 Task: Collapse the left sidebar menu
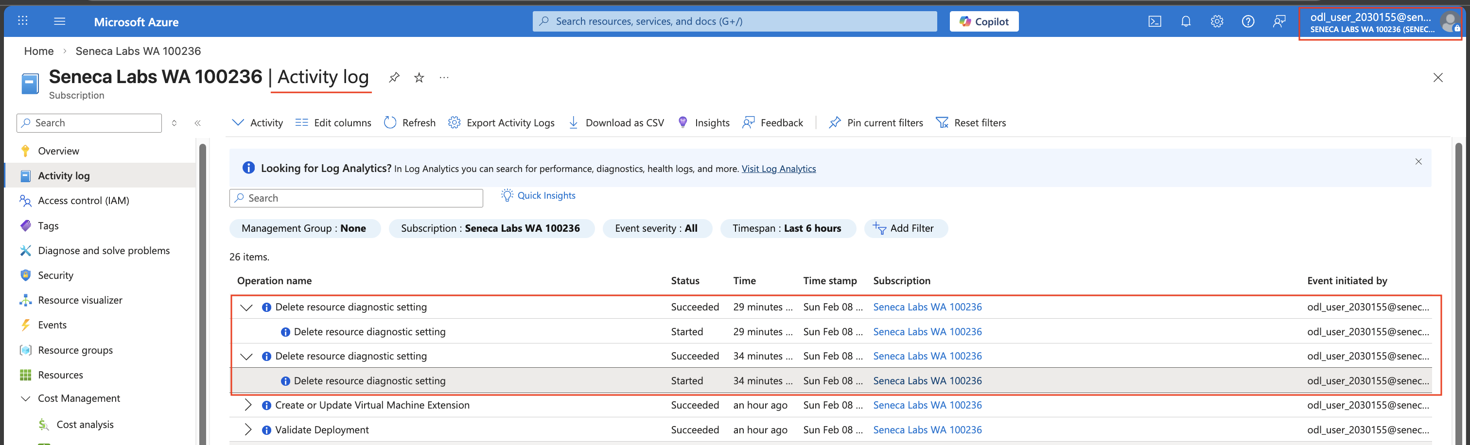[x=197, y=122]
